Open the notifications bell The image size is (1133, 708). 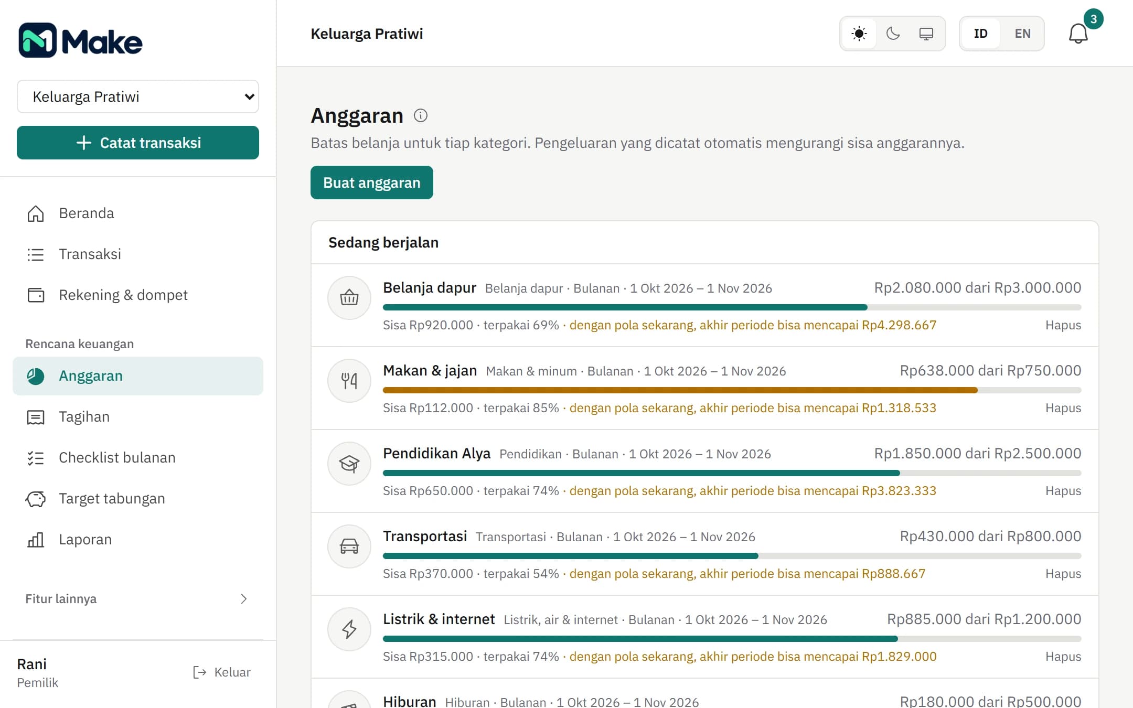click(1078, 34)
